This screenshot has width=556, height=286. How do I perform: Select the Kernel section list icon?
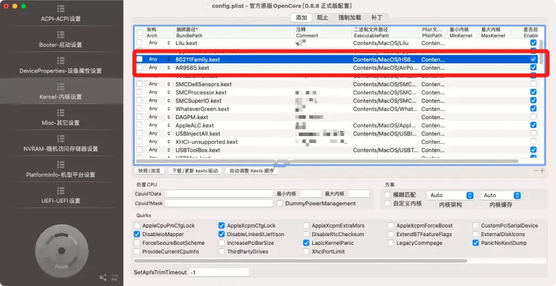click(61, 86)
